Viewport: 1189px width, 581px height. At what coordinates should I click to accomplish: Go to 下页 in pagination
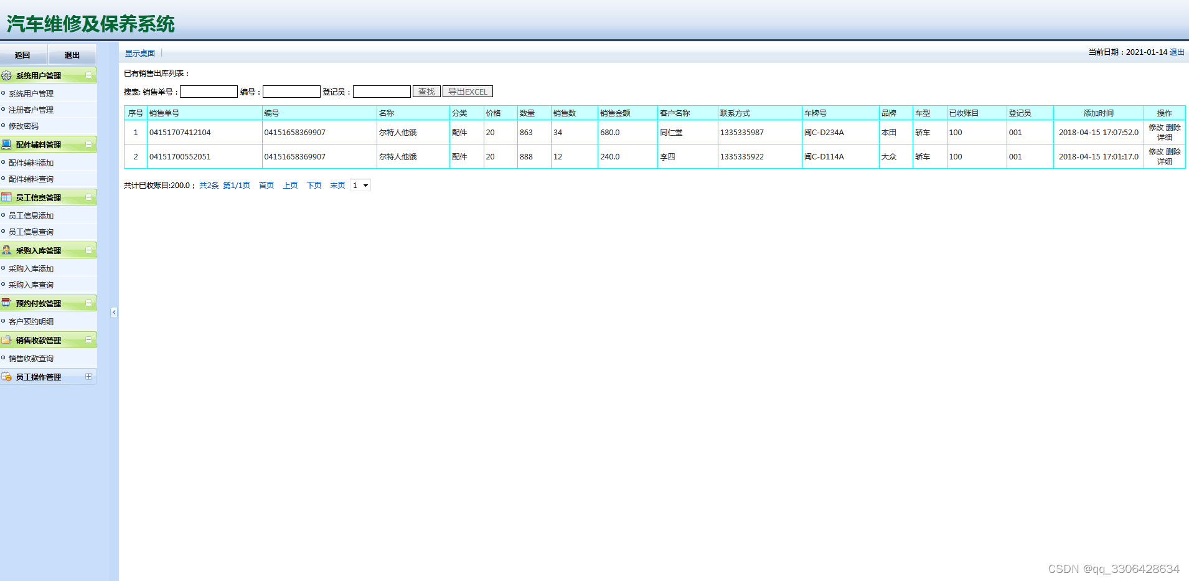coord(314,186)
